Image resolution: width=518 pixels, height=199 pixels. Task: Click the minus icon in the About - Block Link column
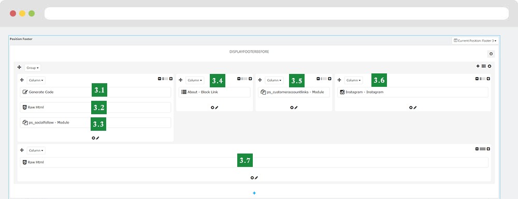pos(239,79)
